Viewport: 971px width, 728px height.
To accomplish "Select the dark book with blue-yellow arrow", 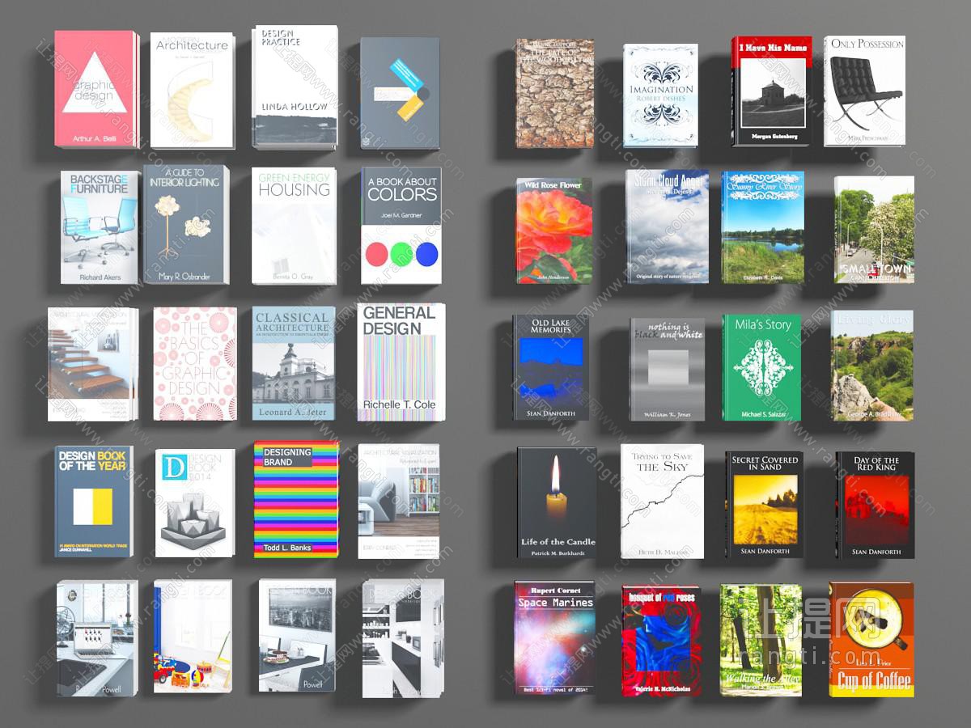I will click(400, 93).
